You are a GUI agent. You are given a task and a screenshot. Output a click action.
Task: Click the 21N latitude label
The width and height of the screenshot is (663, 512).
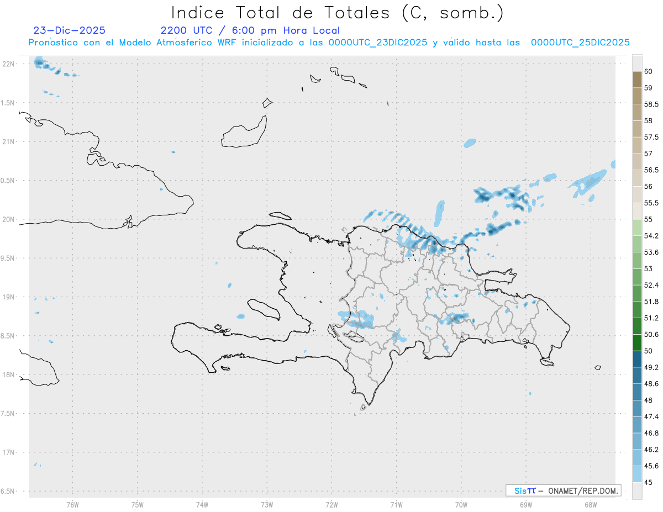[x=8, y=141]
